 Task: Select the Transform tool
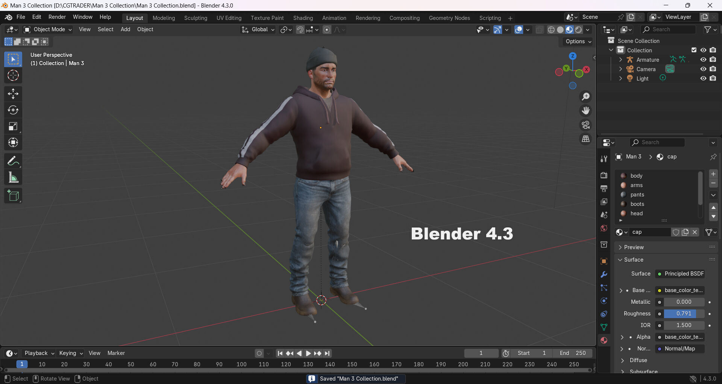13,142
